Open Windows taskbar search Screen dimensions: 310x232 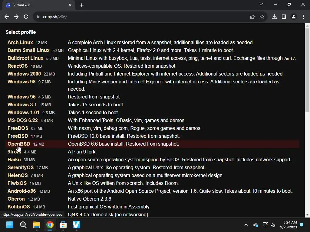23,225
